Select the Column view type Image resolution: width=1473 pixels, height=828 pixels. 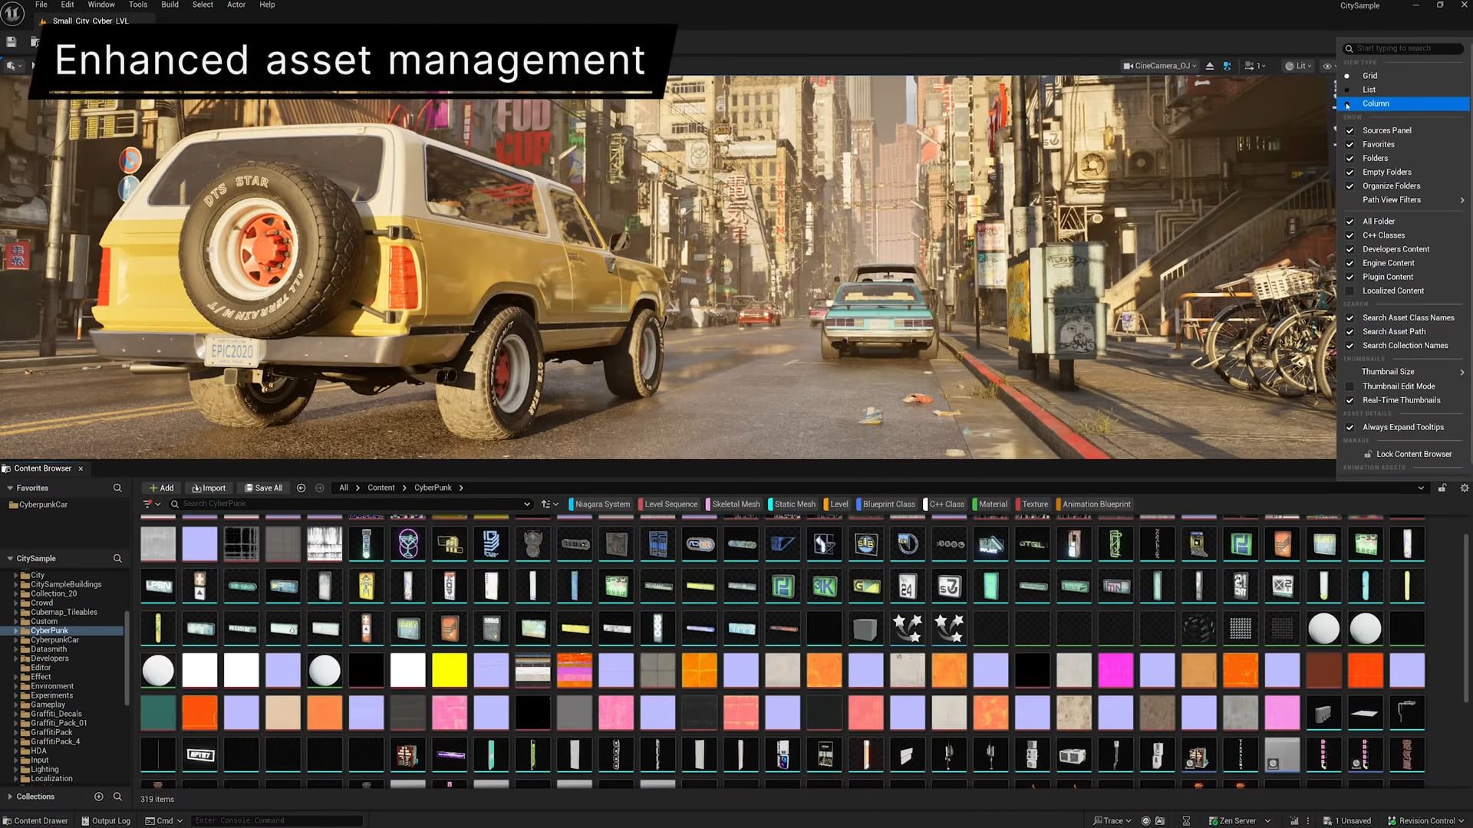pos(1376,103)
